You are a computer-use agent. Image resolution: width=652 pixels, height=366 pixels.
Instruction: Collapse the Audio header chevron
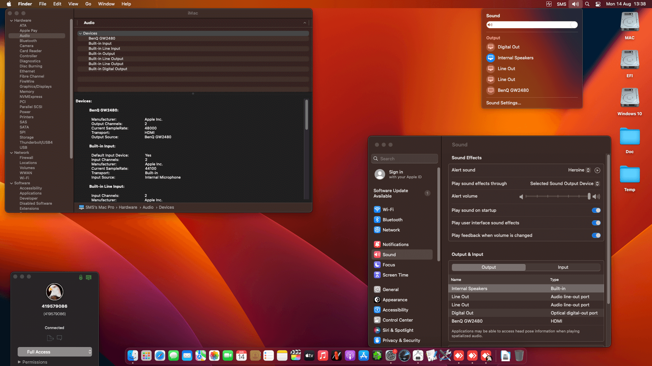coord(305,23)
